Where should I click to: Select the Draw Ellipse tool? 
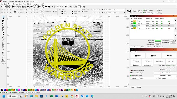3,23
